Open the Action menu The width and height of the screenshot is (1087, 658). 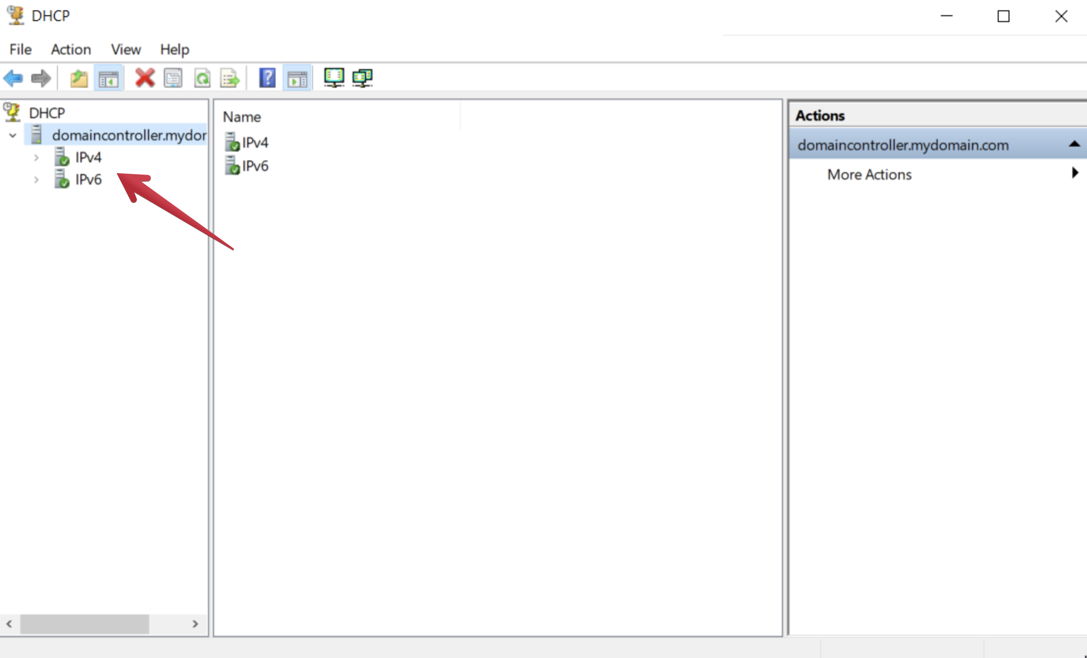point(71,50)
